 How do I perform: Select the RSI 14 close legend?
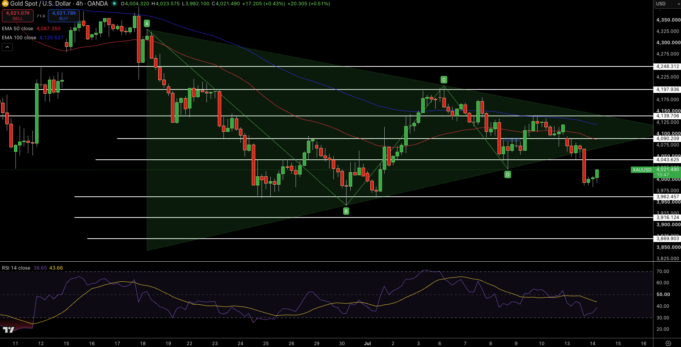[16, 268]
